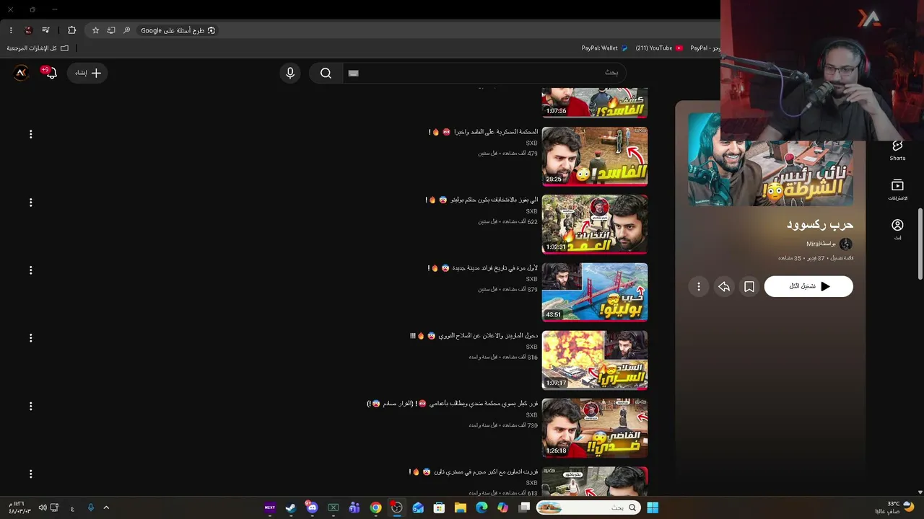This screenshot has height=519, width=924.
Task: Click the Chrome profile avatar in the toolbar
Action: [x=28, y=30]
